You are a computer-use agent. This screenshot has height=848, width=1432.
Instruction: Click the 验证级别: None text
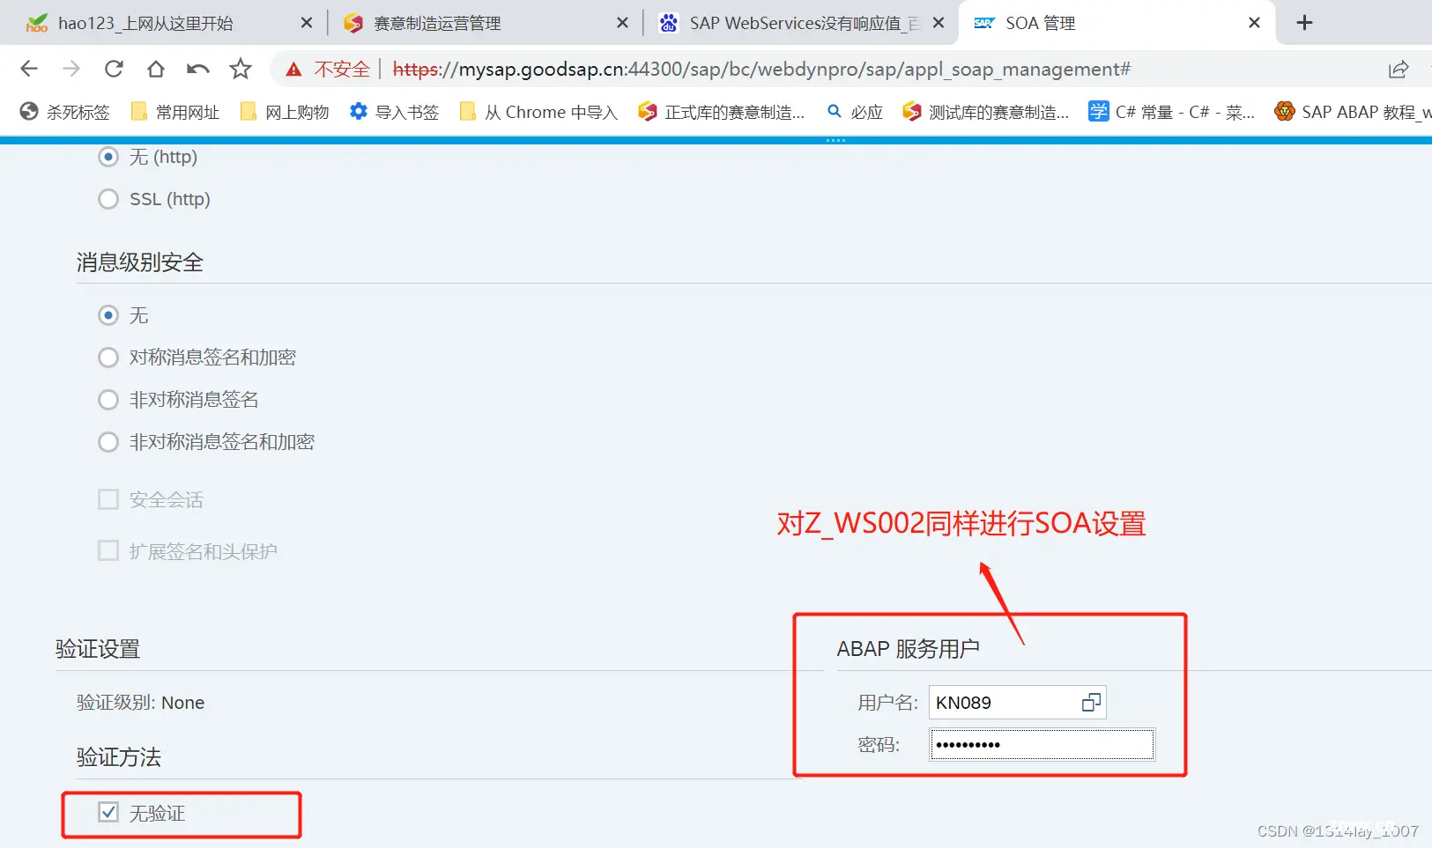tap(141, 703)
